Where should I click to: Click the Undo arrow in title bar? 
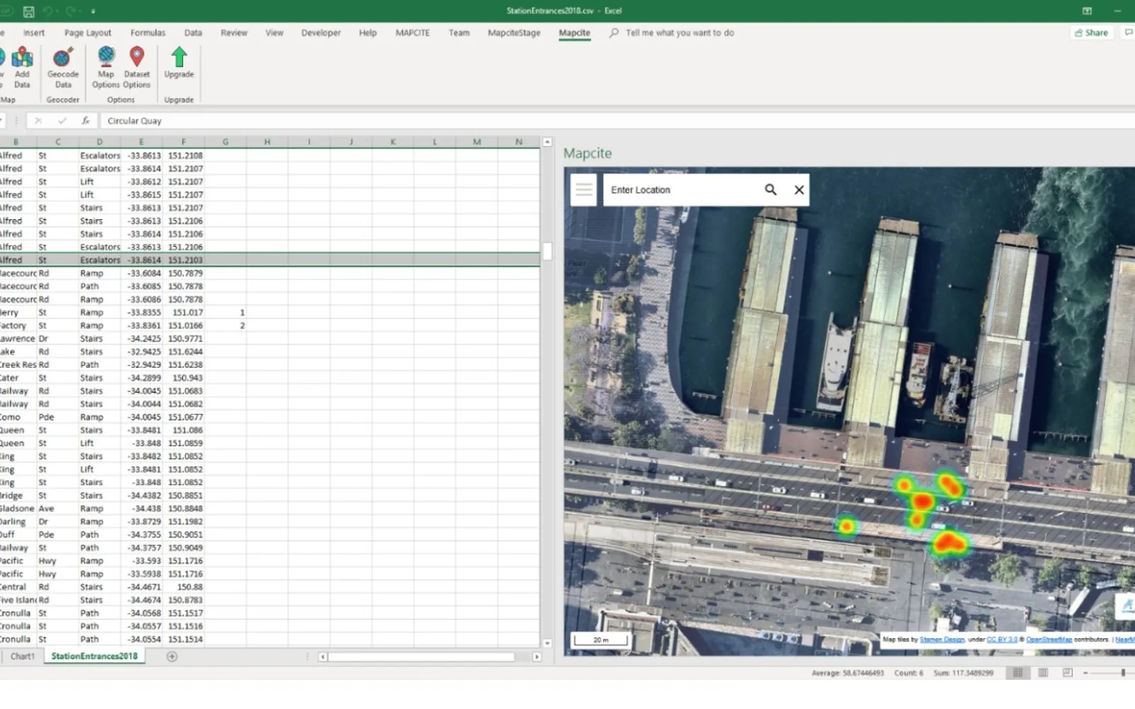[x=48, y=11]
